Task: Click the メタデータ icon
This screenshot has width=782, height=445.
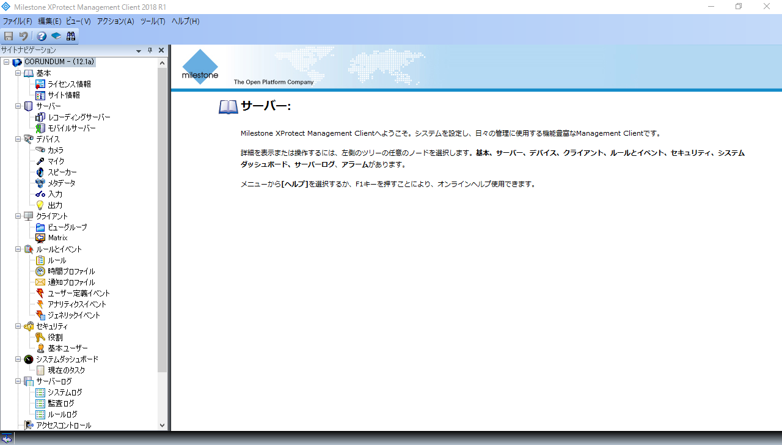Action: (40, 183)
